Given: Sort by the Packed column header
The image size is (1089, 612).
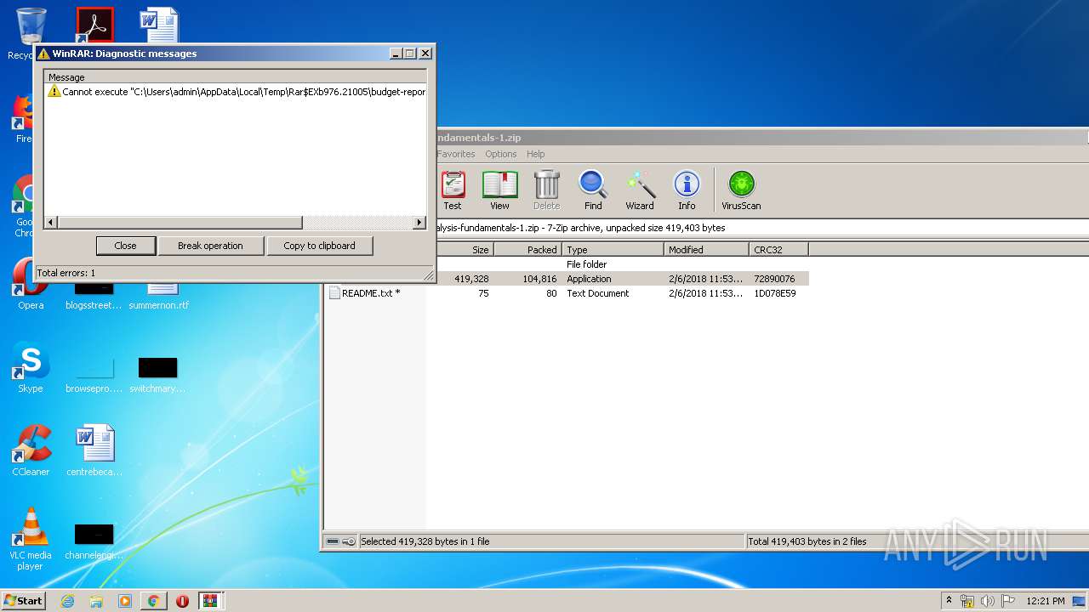Looking at the screenshot, I should tap(527, 250).
